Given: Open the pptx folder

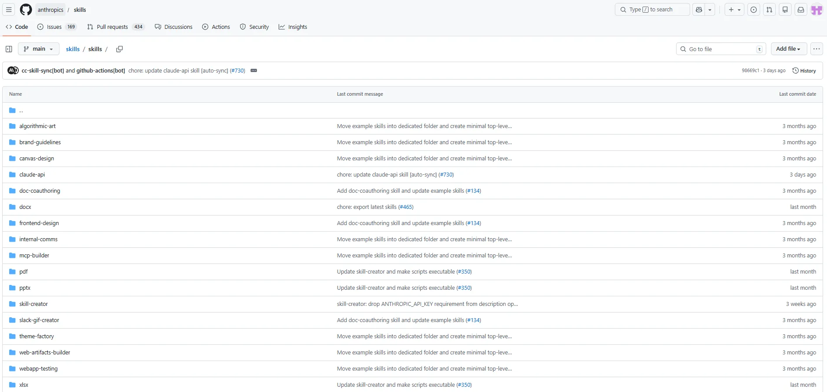Looking at the screenshot, I should tap(25, 288).
